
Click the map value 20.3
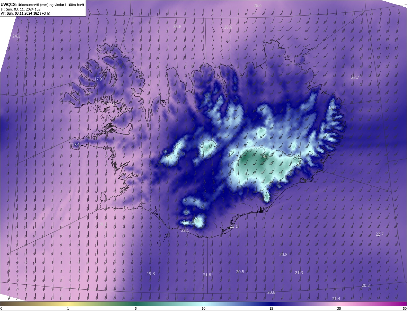coord(366,286)
